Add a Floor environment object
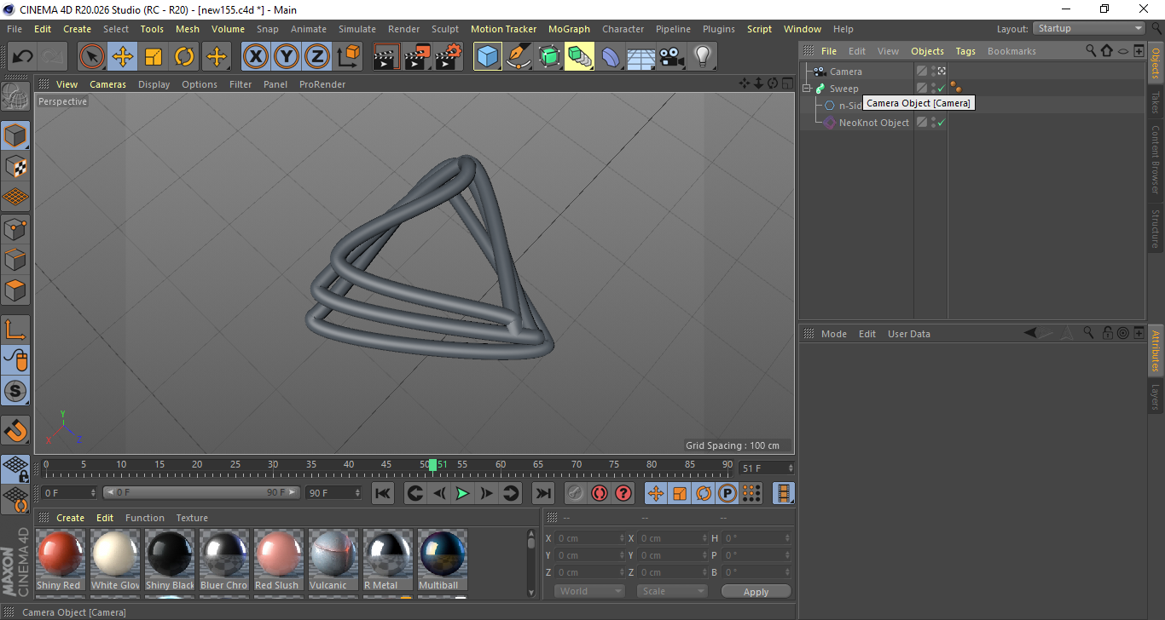 coord(641,57)
